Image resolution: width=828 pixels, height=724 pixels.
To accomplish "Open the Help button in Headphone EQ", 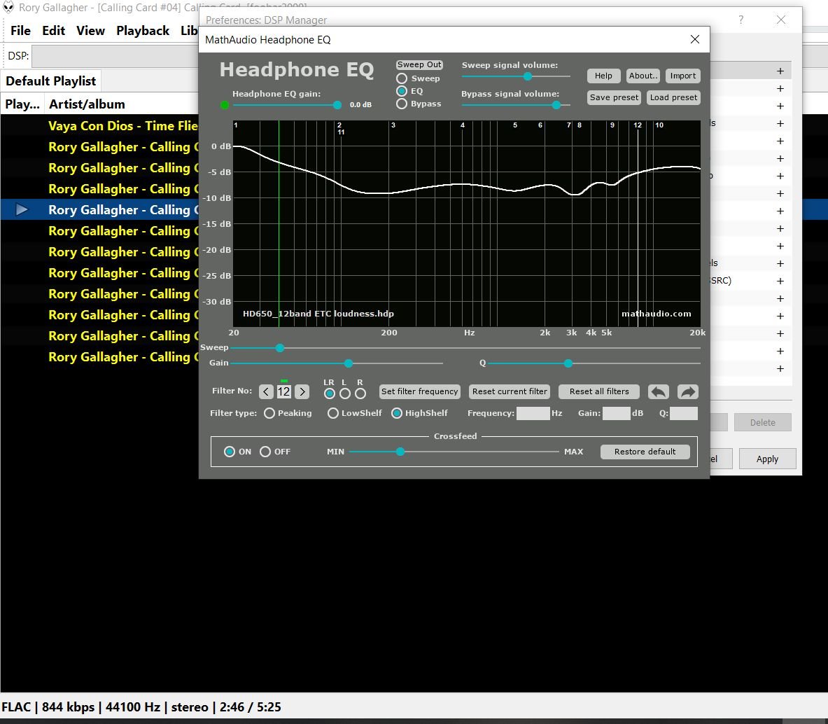I will [603, 76].
